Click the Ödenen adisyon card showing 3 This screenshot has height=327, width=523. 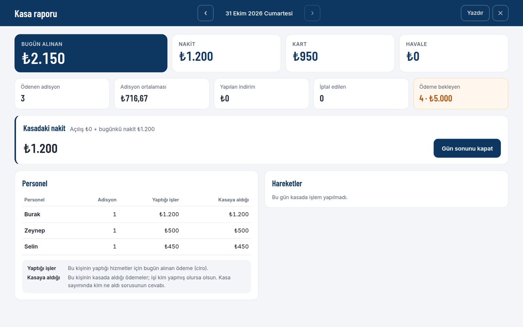click(62, 94)
